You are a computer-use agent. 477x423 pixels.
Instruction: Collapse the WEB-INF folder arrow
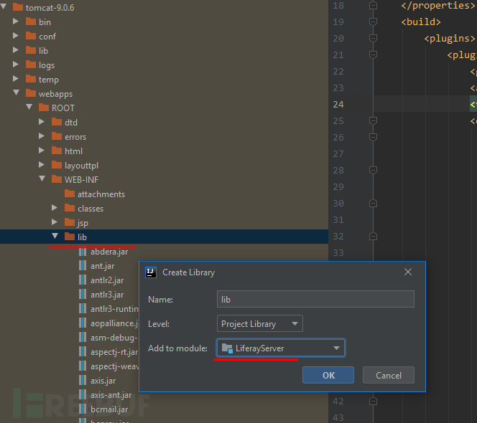[x=42, y=179]
